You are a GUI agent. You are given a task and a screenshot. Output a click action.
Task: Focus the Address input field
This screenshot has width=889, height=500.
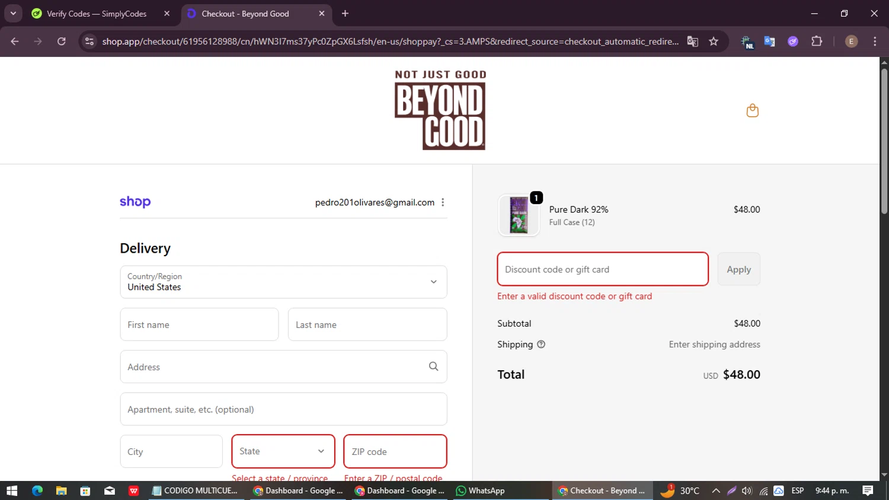(x=283, y=367)
